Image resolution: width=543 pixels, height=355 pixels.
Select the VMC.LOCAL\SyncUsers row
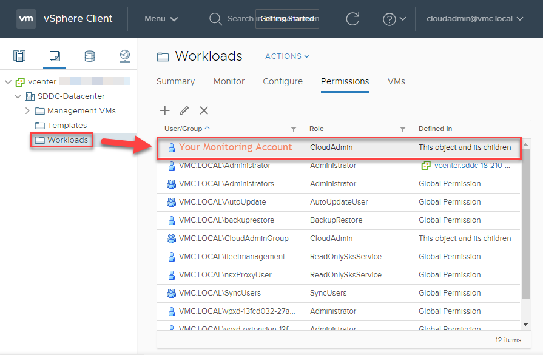[x=339, y=293]
